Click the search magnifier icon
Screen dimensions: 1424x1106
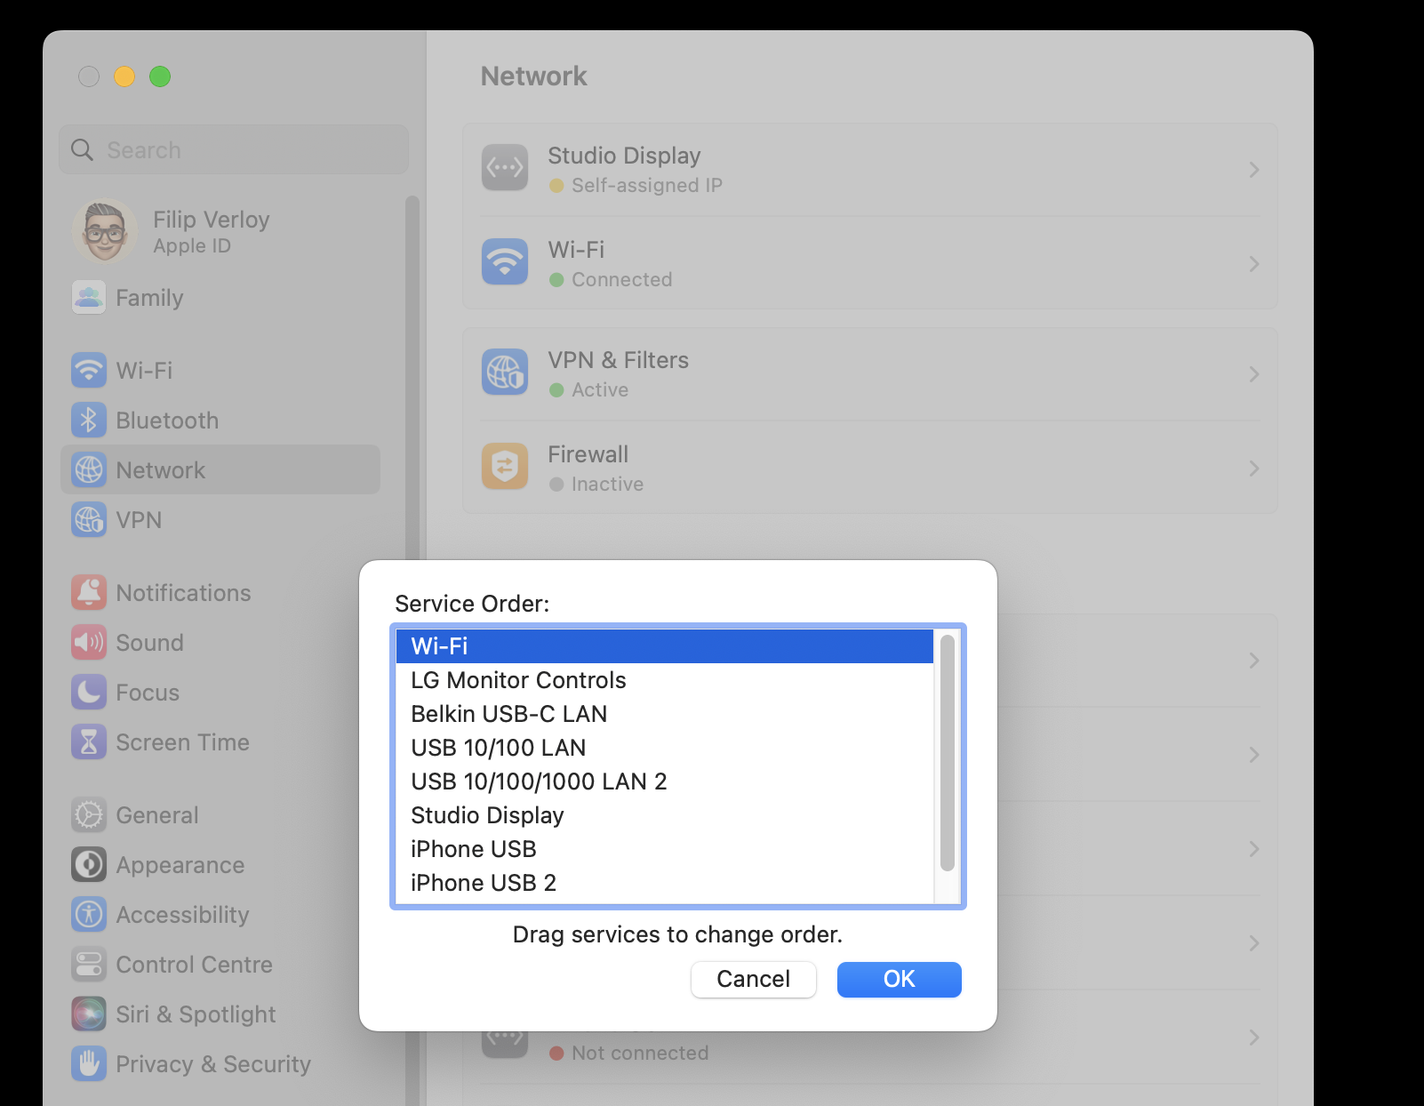tap(82, 149)
